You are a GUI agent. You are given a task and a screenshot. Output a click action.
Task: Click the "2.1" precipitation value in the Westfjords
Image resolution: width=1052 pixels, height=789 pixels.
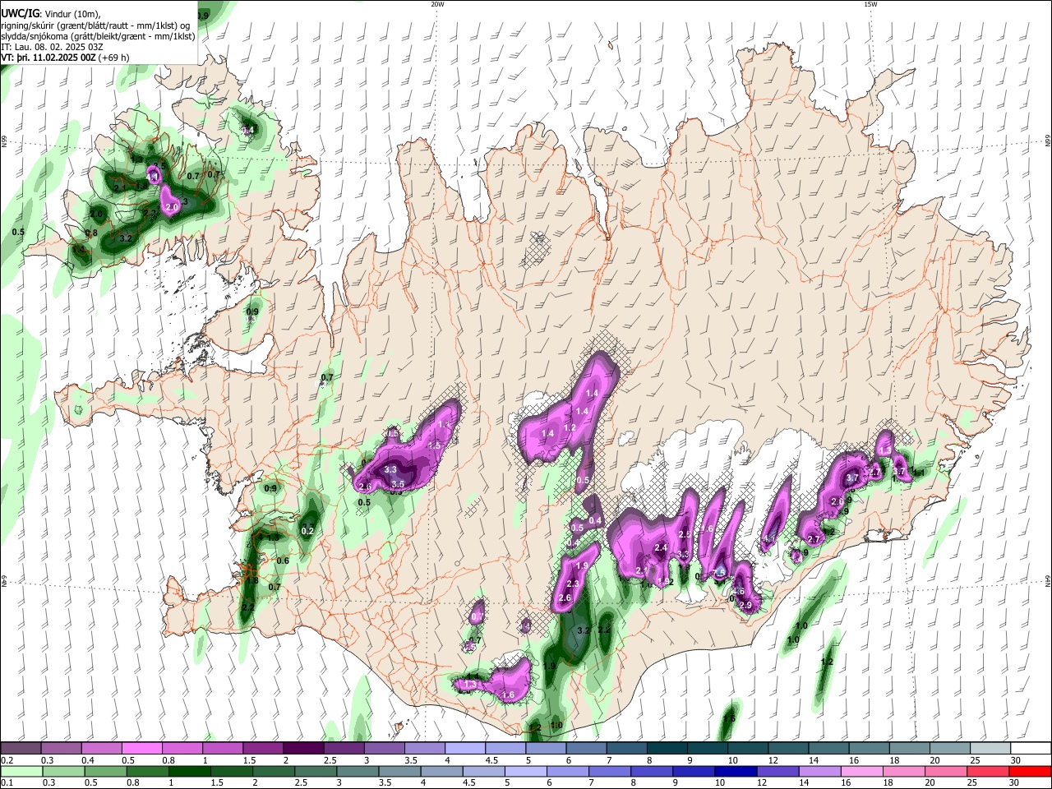click(119, 188)
